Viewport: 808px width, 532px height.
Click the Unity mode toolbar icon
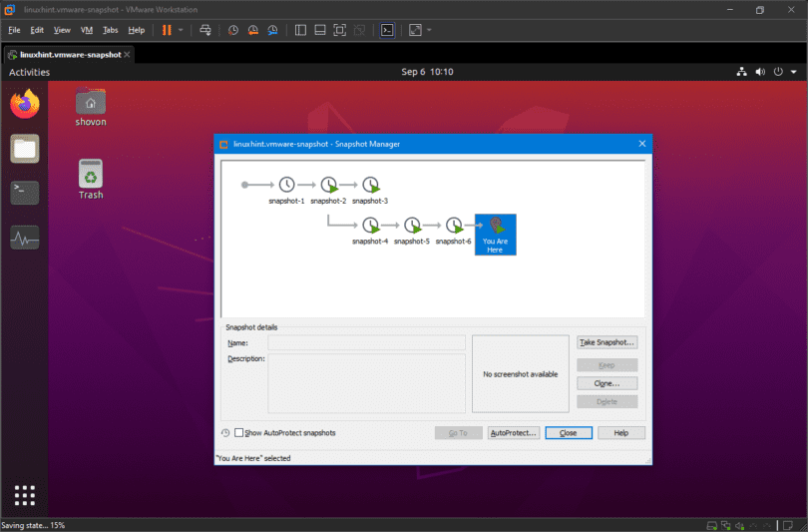[x=359, y=30]
